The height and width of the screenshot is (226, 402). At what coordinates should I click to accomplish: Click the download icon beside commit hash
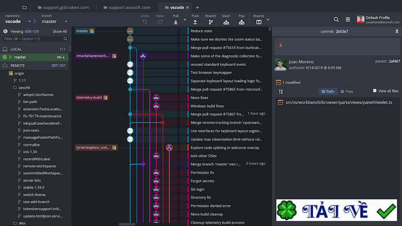tap(397, 31)
